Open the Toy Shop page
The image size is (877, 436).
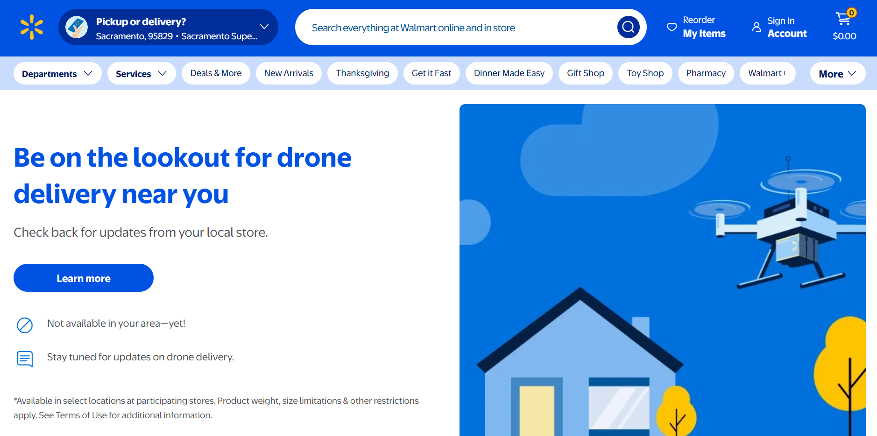pos(645,73)
